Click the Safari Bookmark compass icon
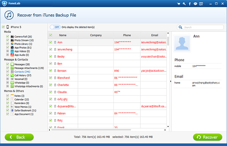Viewport: 227px width, 146px height. click(x=12, y=110)
